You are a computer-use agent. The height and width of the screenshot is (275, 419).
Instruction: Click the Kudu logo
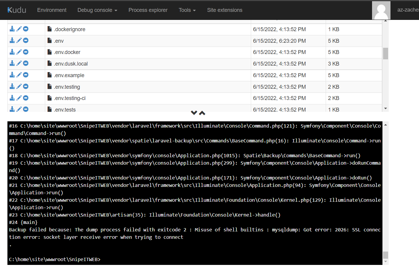point(17,10)
